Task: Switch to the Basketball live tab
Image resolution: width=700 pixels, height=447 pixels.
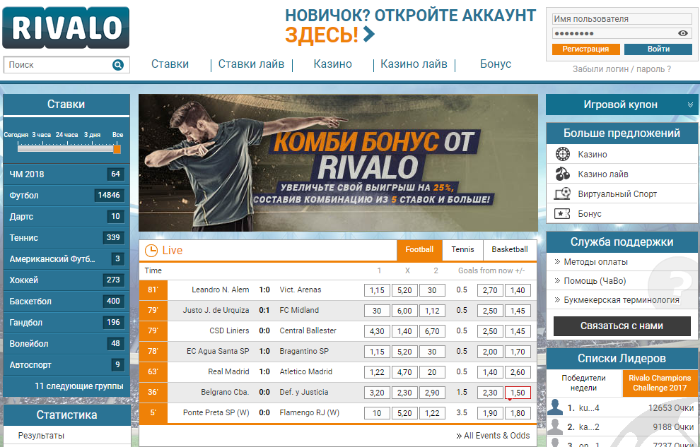Action: pos(510,250)
